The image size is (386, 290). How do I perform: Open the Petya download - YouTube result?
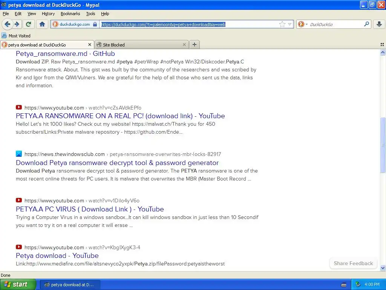point(57,256)
